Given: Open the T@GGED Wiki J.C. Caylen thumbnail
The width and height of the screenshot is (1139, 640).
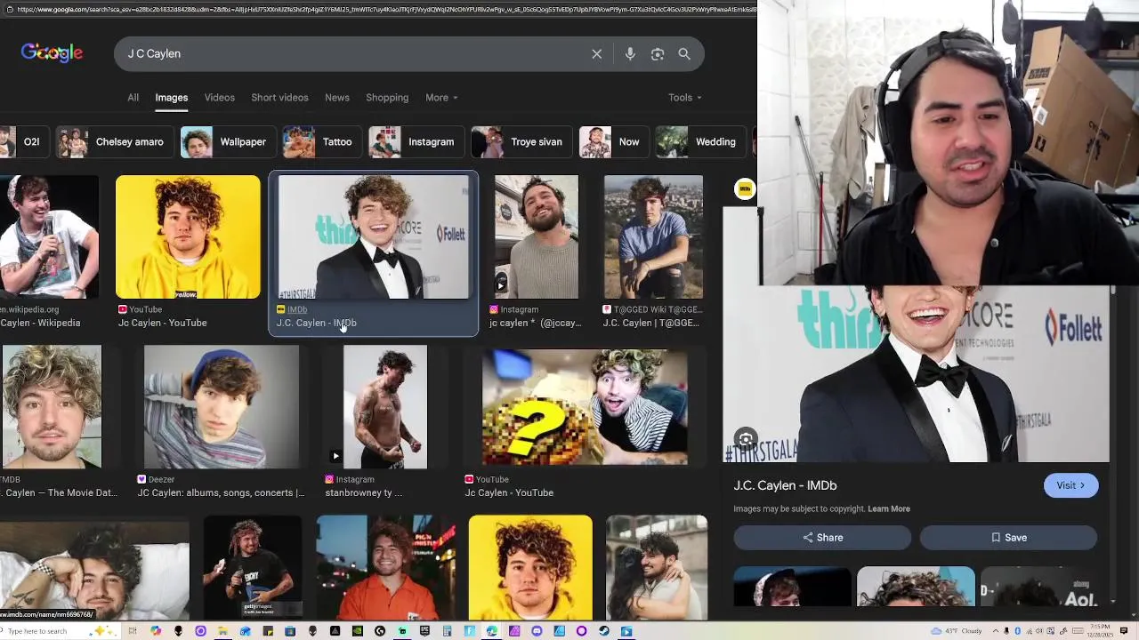Looking at the screenshot, I should pos(653,236).
